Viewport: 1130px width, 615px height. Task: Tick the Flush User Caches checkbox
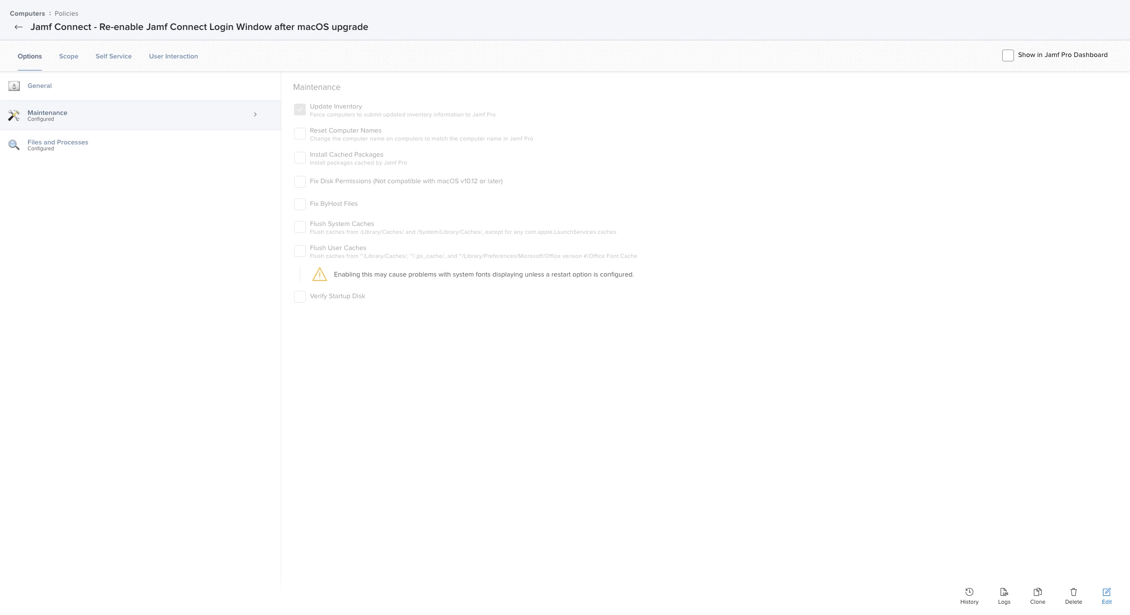coord(299,251)
